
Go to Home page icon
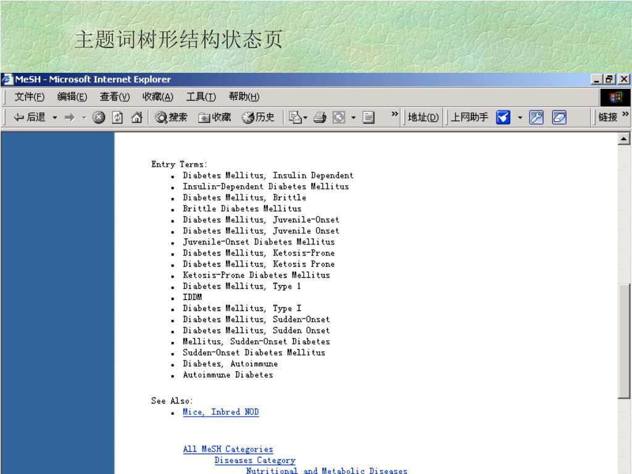[x=136, y=117]
